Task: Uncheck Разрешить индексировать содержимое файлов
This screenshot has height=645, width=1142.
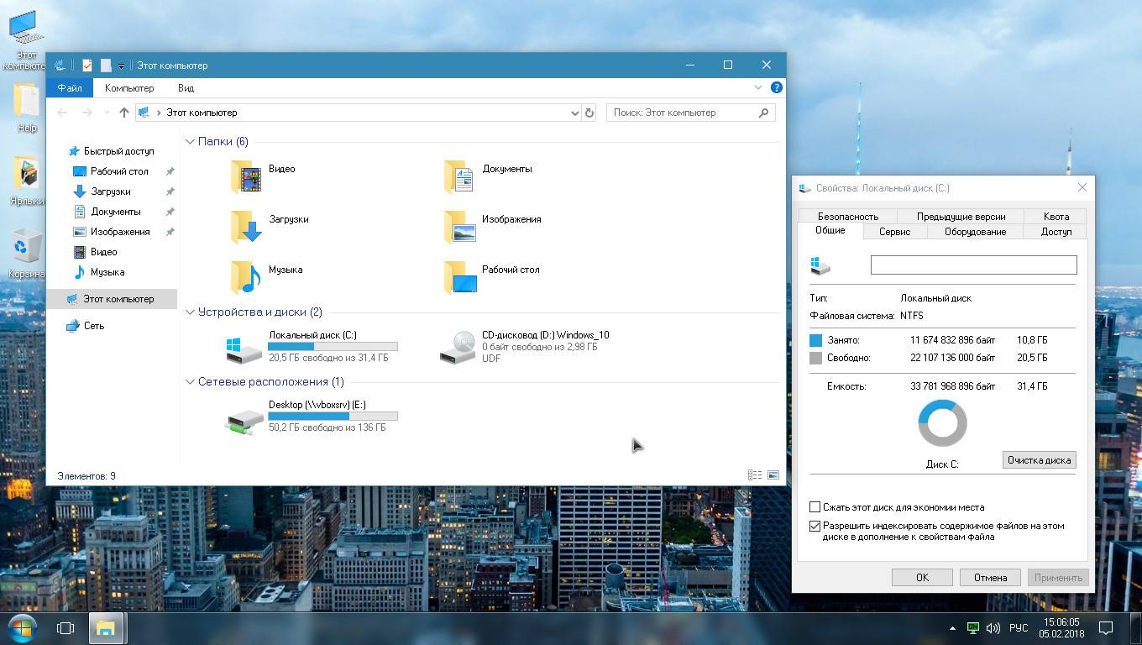Action: point(815,527)
